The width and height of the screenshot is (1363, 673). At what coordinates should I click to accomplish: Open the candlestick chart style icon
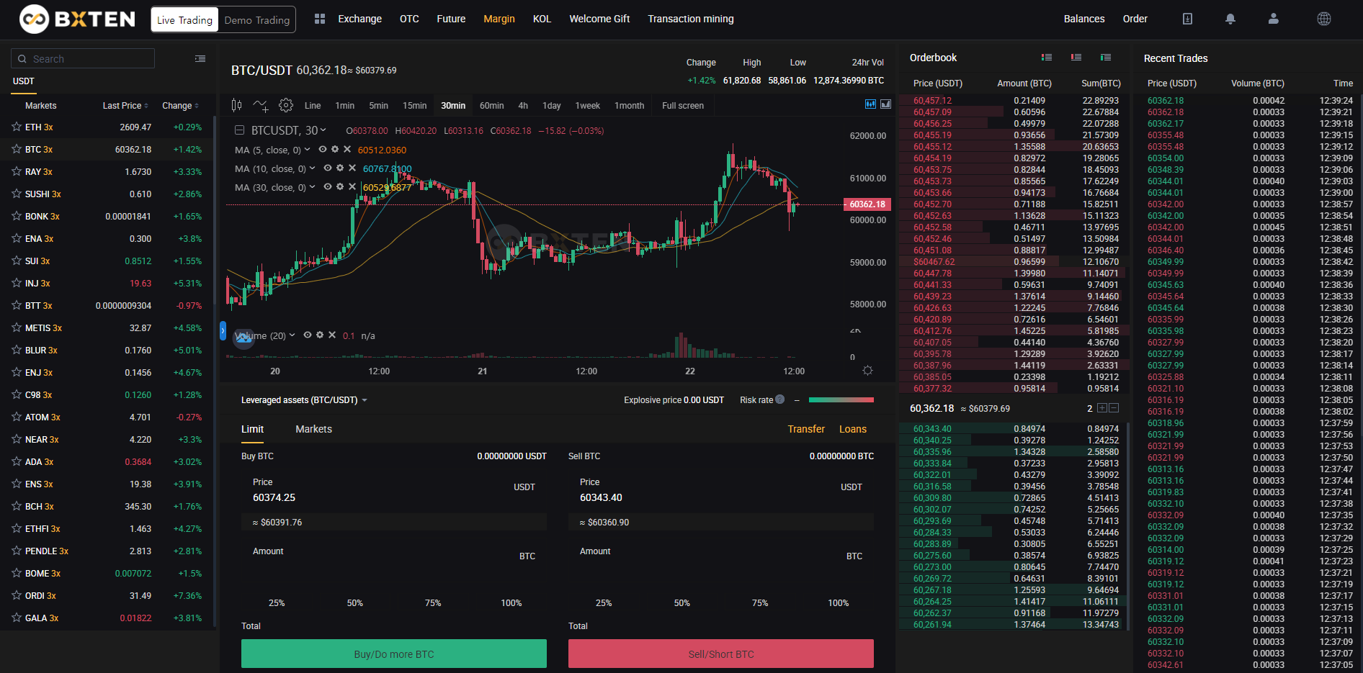pos(236,105)
